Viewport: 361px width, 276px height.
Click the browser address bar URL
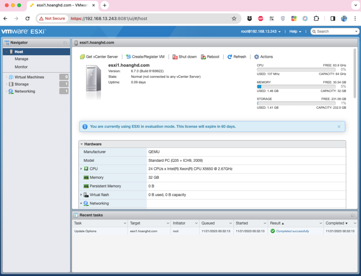pos(109,18)
